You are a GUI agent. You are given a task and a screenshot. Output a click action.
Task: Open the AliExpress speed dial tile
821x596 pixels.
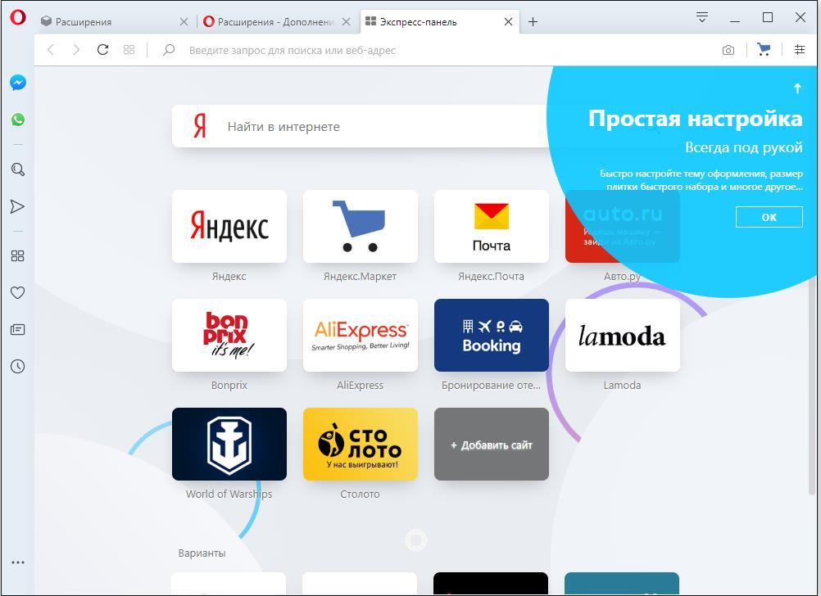360,336
